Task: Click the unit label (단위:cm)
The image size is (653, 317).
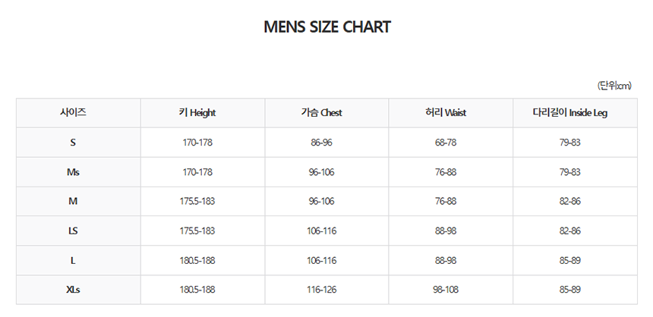Action: pos(614,86)
